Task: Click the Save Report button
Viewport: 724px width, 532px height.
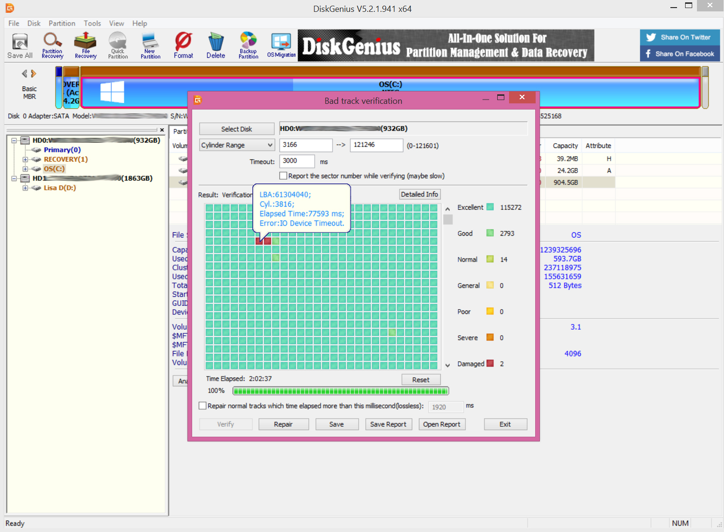Action: [x=388, y=424]
